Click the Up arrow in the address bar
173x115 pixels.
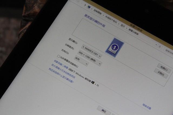pos(85,5)
